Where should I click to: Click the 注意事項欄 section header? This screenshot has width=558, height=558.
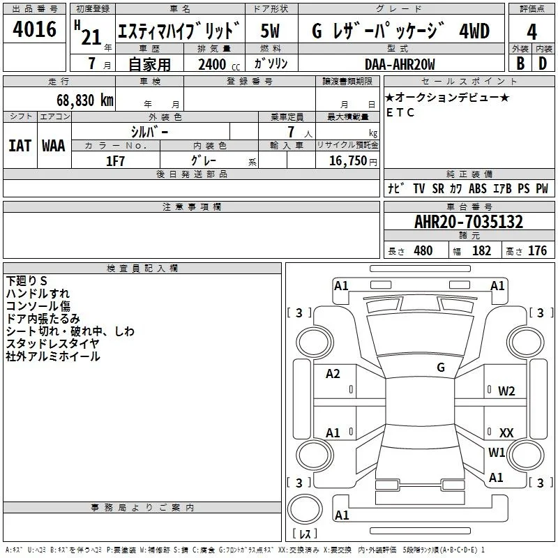[x=191, y=206]
